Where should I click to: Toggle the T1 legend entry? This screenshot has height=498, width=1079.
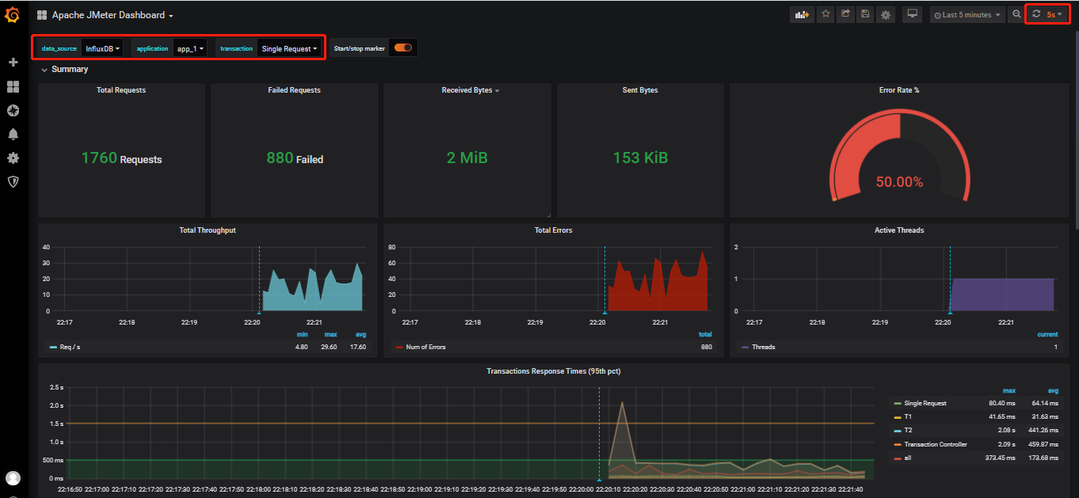tap(908, 416)
